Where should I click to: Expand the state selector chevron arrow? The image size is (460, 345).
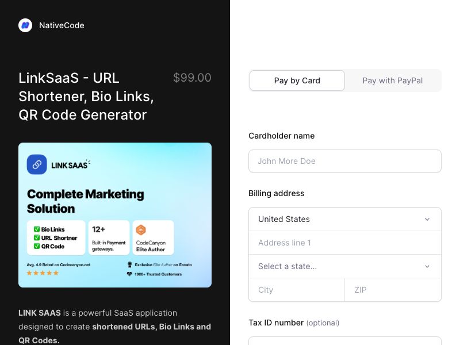pos(427,266)
